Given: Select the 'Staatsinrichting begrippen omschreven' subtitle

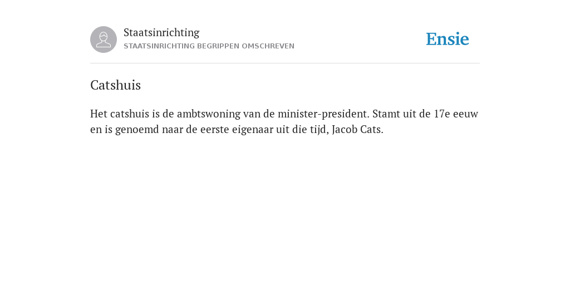Looking at the screenshot, I should (209, 46).
